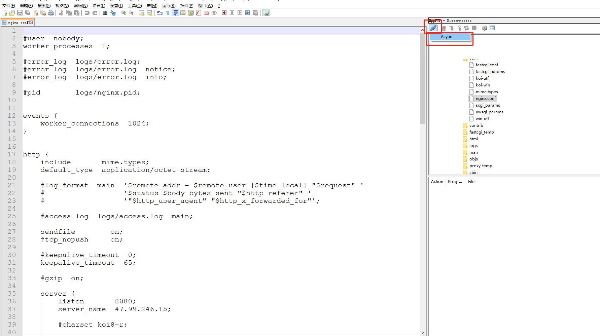
Task: Toggle synchronized horizontal scrolling
Action: point(149,13)
